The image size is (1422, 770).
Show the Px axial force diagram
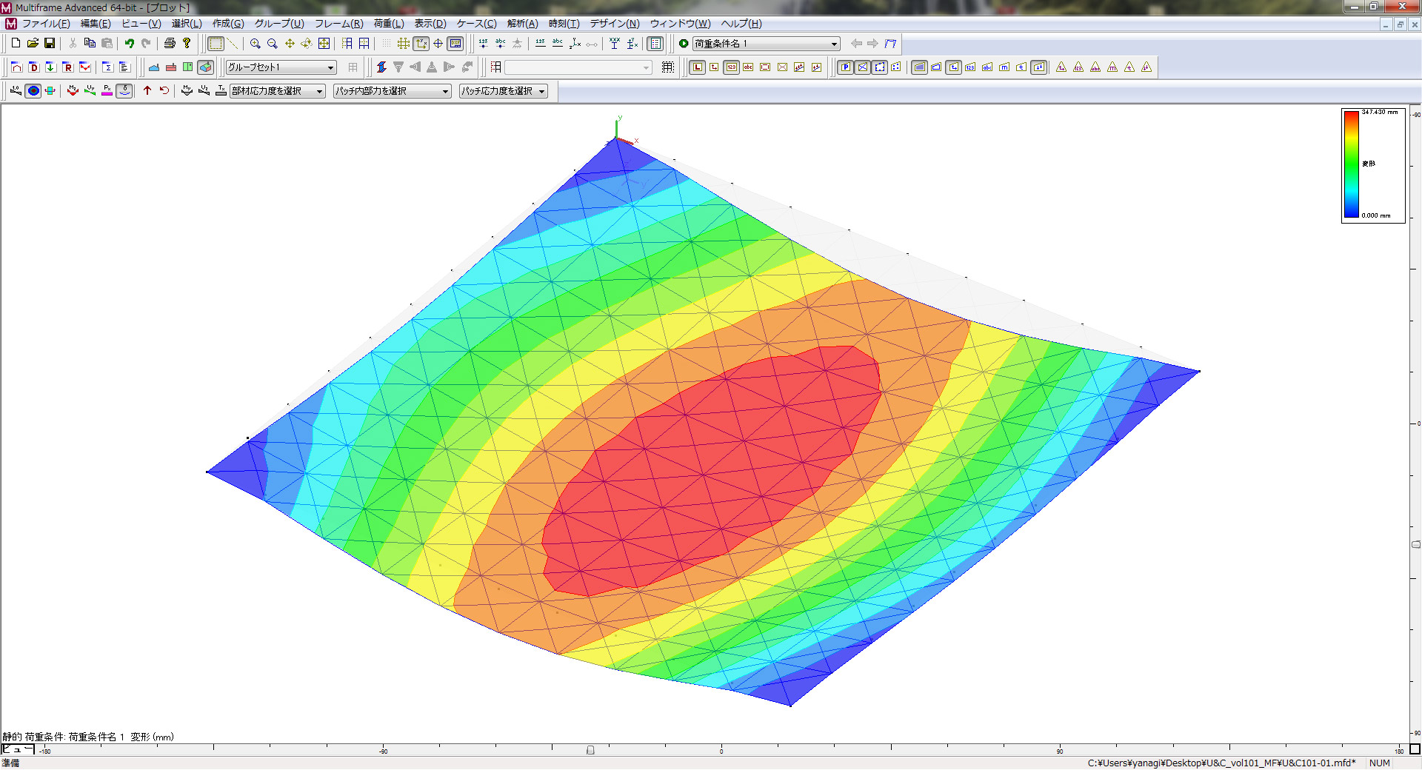coord(107,91)
